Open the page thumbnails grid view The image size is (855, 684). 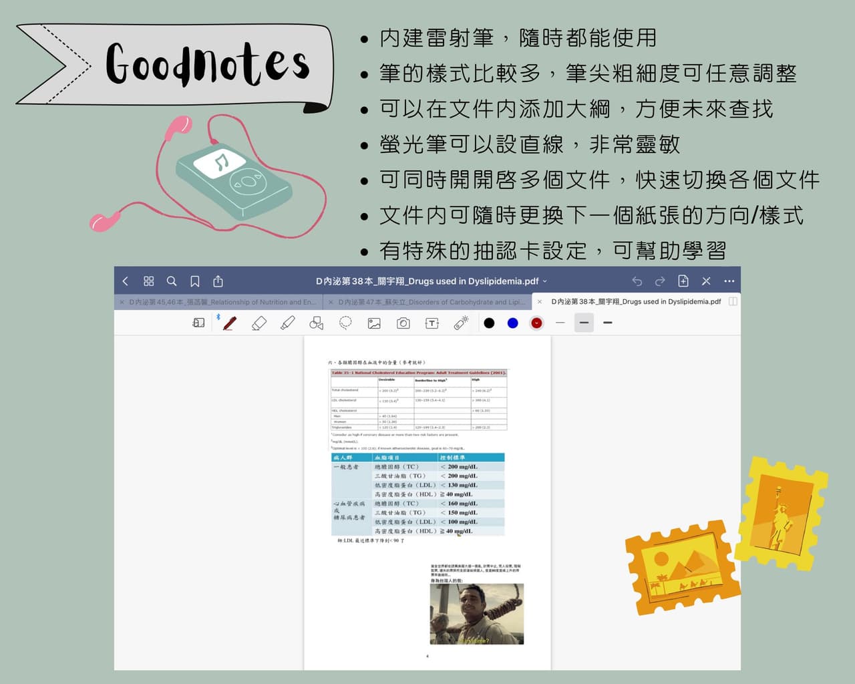[149, 281]
